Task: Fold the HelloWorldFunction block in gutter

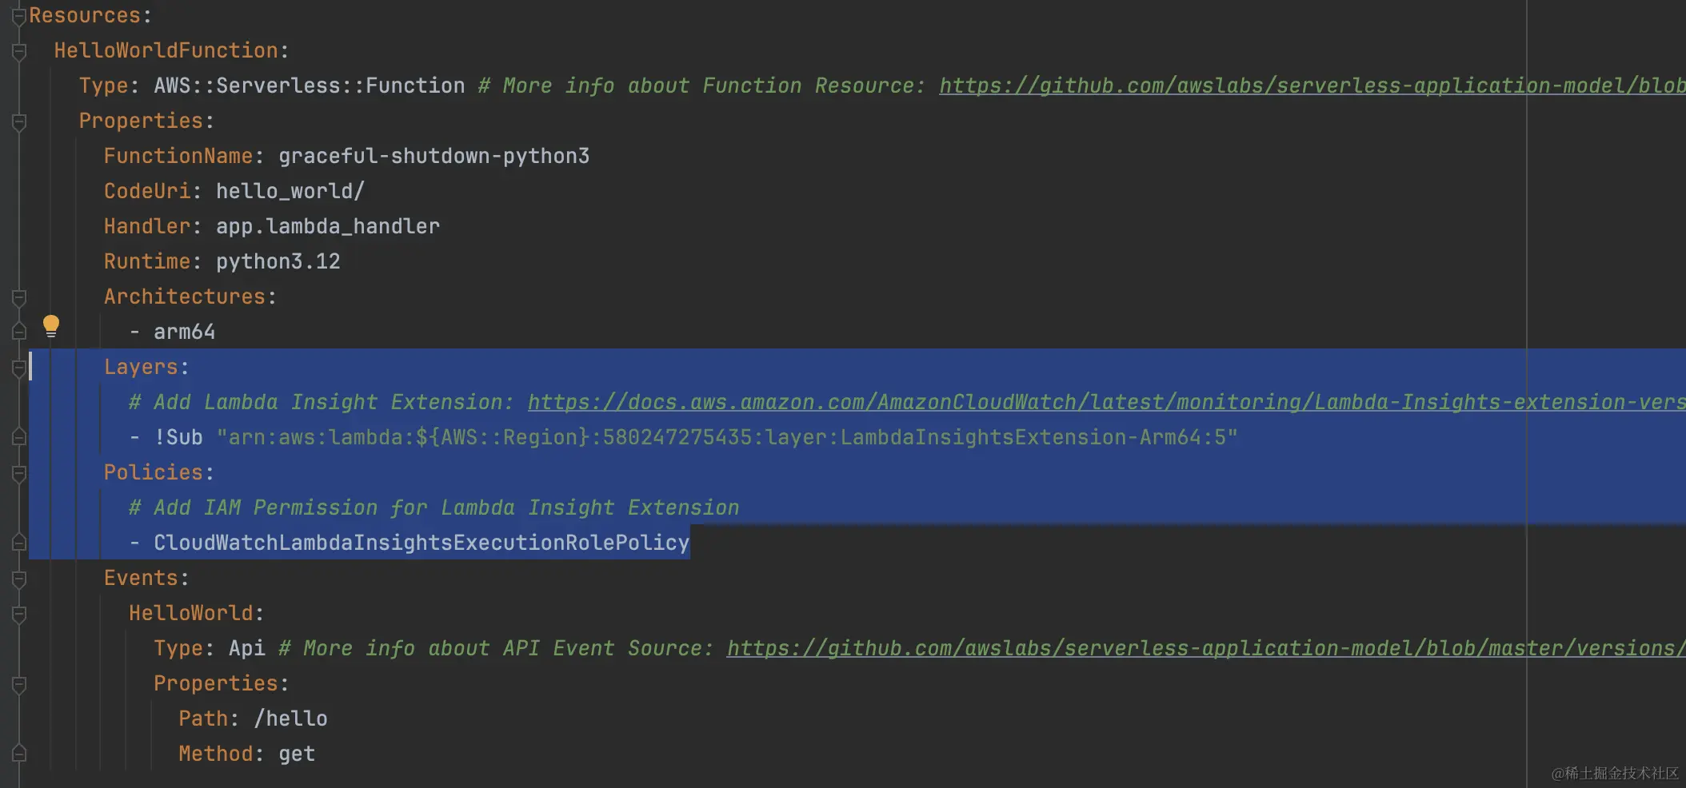Action: [19, 51]
